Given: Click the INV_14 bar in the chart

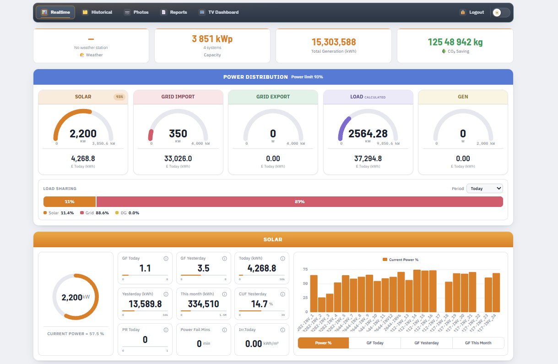Looking at the screenshot, I should click(x=417, y=291).
